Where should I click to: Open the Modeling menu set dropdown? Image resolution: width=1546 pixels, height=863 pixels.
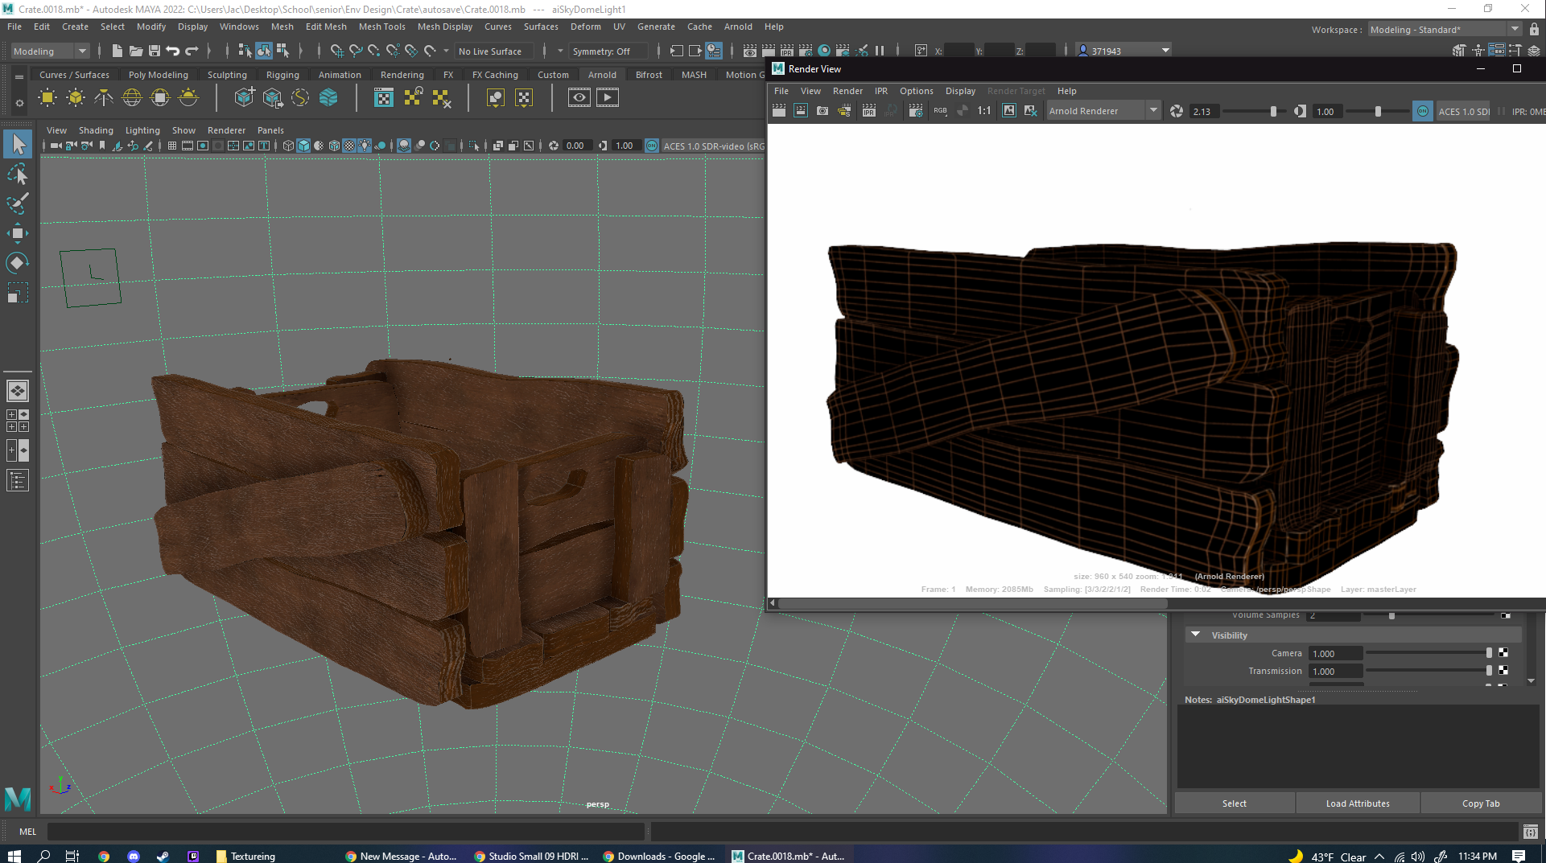pos(80,50)
